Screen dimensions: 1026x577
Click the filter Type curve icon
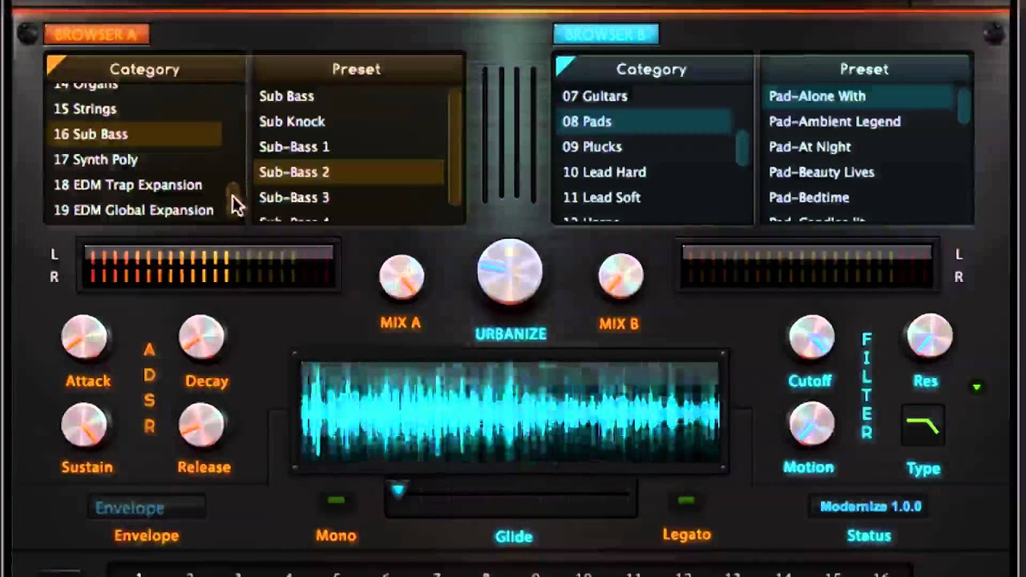[x=923, y=426]
